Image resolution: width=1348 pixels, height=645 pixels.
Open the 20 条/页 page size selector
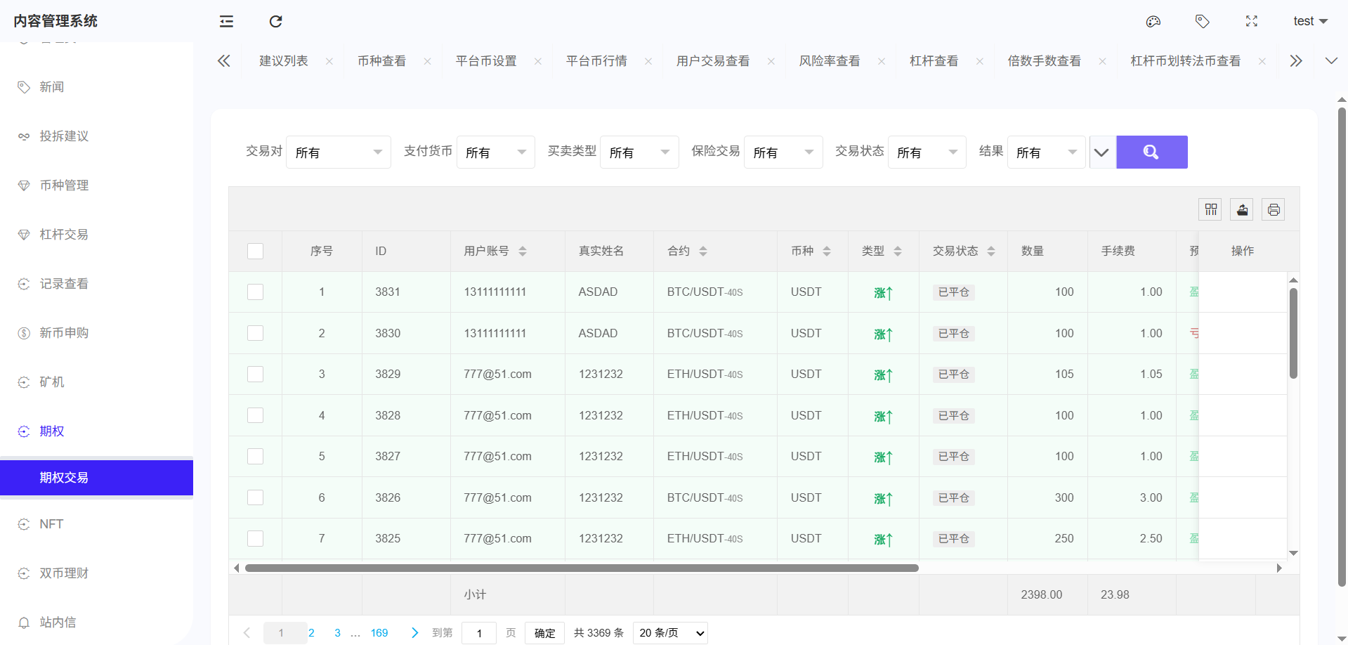(x=670, y=633)
